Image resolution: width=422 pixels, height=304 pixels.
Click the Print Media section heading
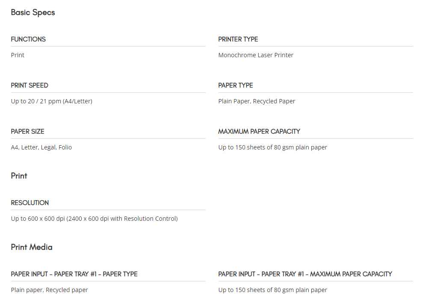(x=32, y=247)
